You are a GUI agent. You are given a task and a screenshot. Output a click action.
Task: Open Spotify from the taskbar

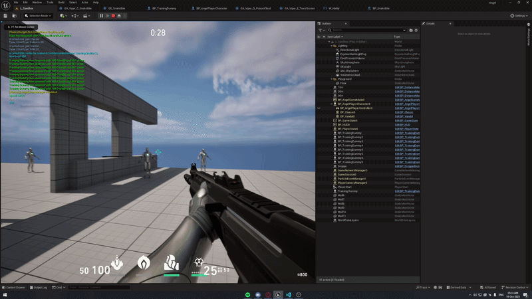pyautogui.click(x=247, y=294)
